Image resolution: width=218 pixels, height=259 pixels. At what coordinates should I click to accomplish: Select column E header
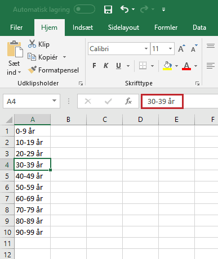176,120
